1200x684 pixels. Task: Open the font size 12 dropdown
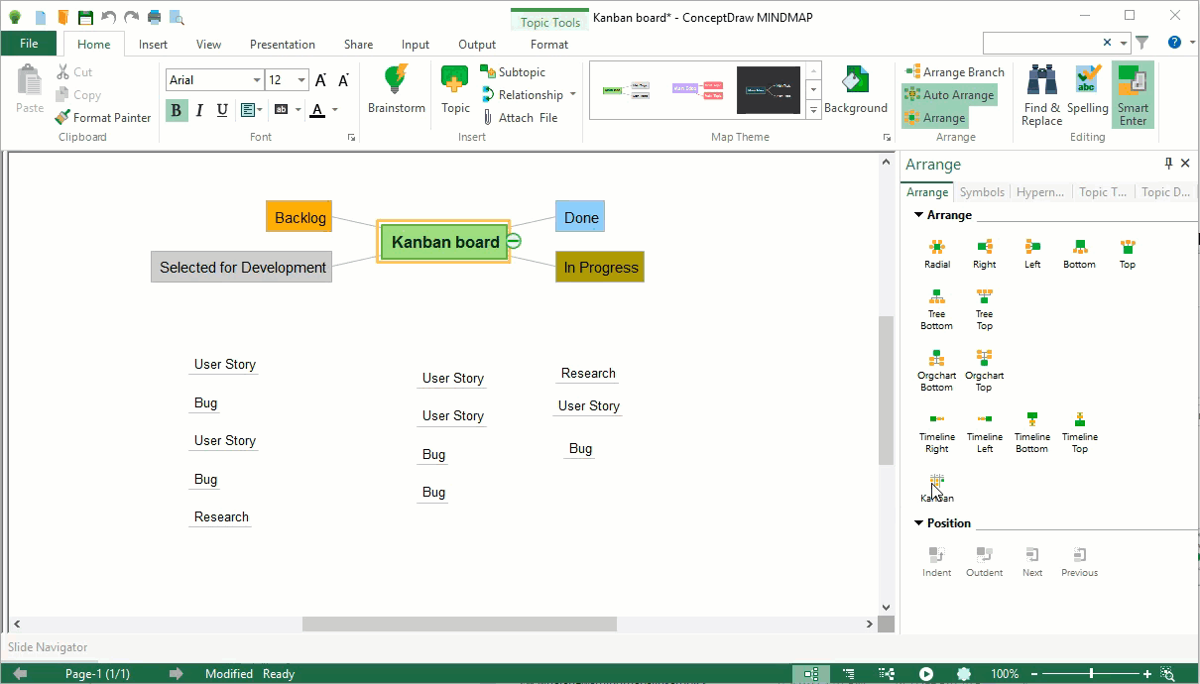(x=301, y=80)
